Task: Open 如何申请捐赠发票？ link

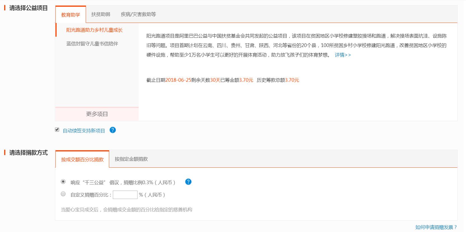Action: click(436, 227)
